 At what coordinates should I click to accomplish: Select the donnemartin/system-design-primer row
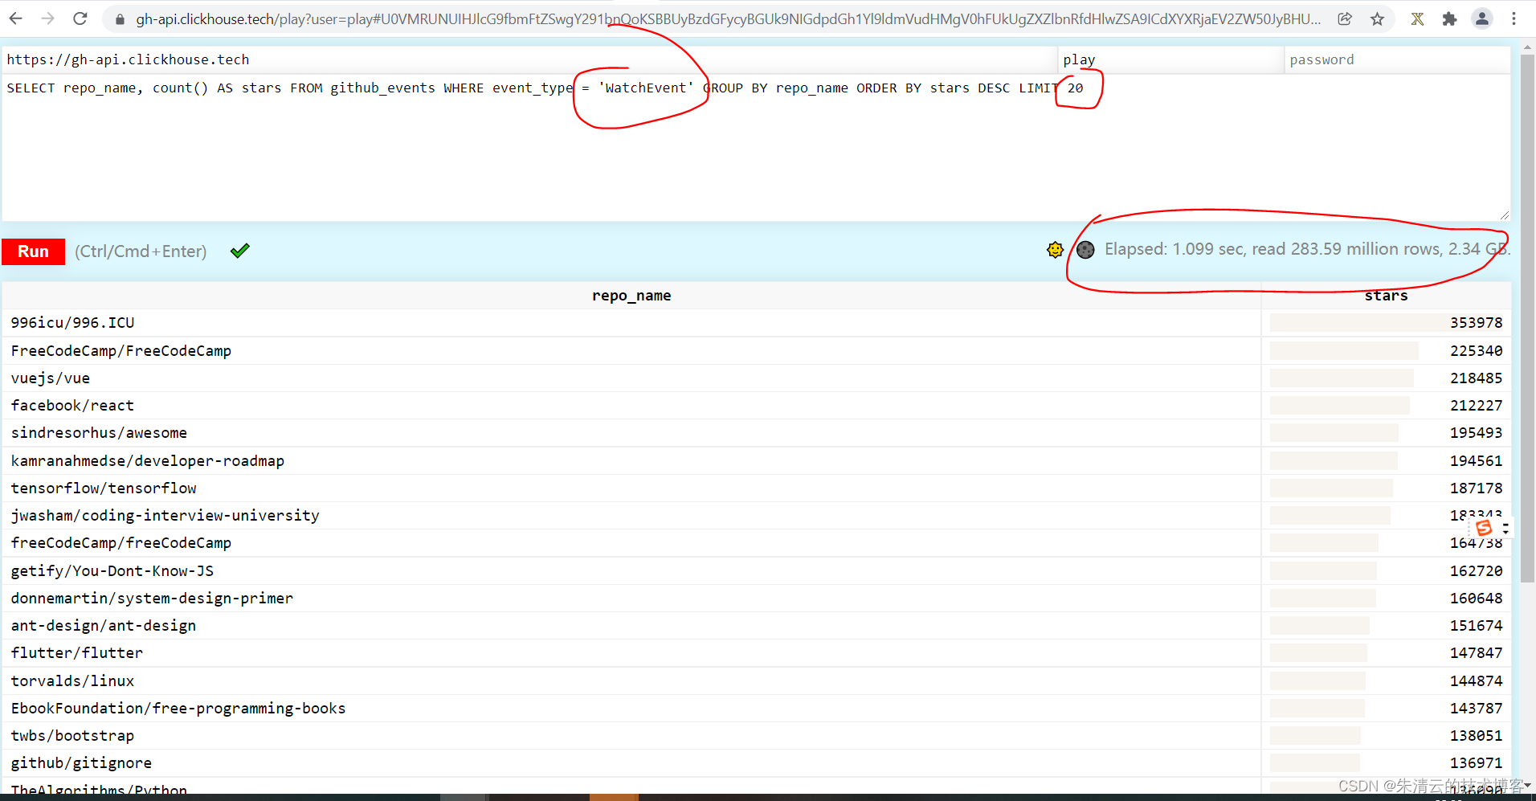756,599
